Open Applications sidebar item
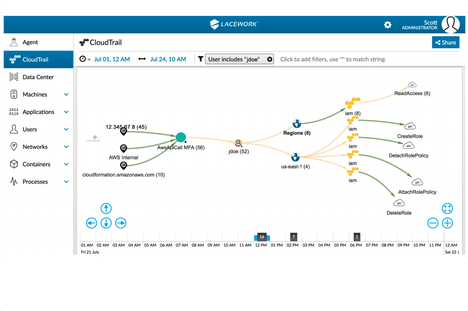Viewport: 468px width, 311px height. click(39, 112)
